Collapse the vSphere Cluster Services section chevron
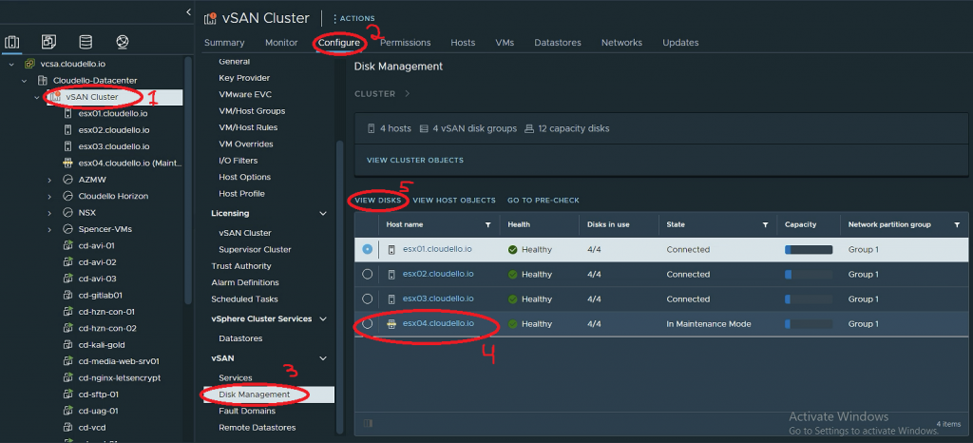 [323, 318]
